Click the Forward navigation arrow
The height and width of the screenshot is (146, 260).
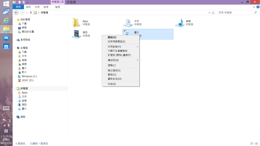pyautogui.click(x=22, y=13)
